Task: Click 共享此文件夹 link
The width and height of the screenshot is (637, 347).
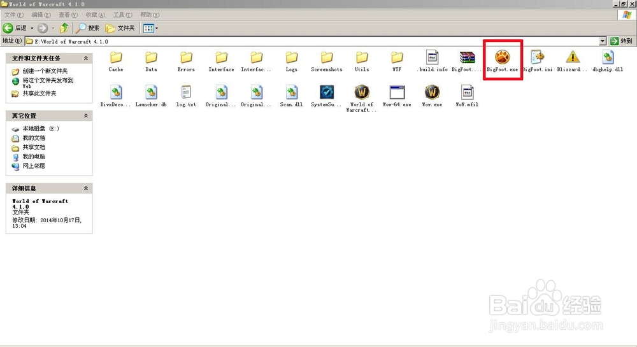Action: click(x=39, y=94)
